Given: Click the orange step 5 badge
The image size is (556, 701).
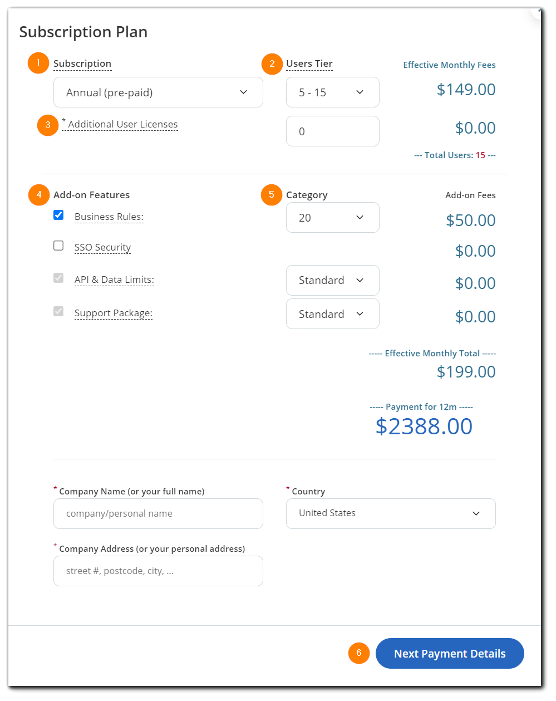Looking at the screenshot, I should 272,195.
